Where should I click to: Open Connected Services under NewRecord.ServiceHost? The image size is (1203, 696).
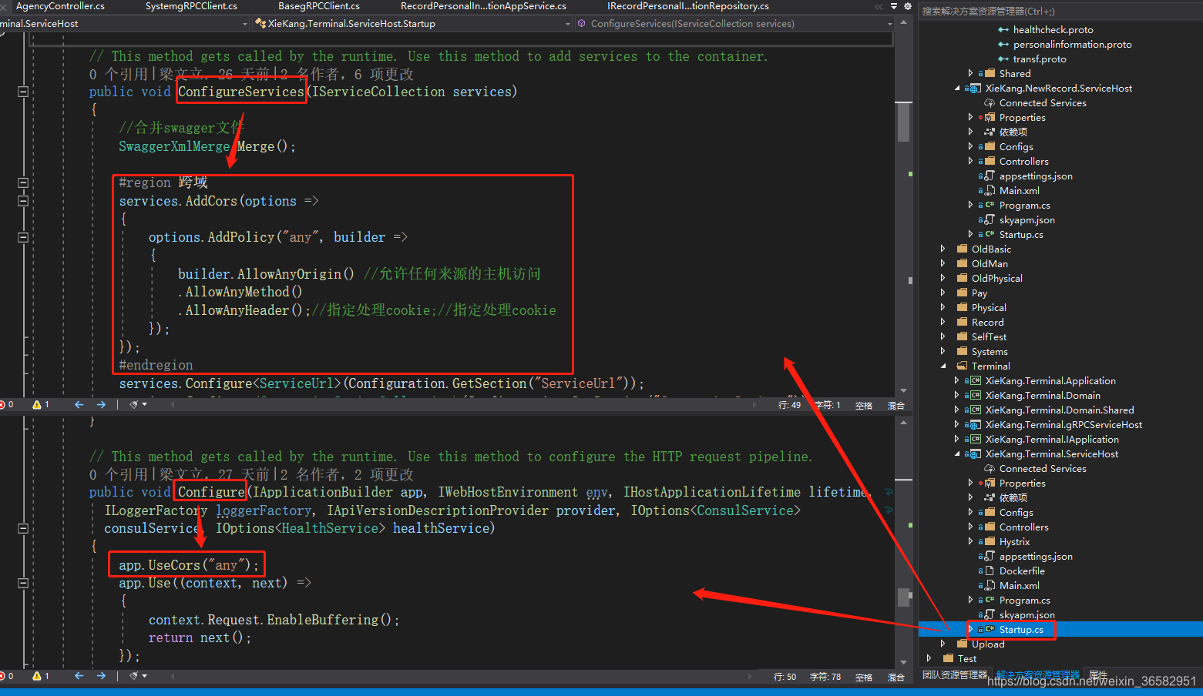pyautogui.click(x=1043, y=103)
